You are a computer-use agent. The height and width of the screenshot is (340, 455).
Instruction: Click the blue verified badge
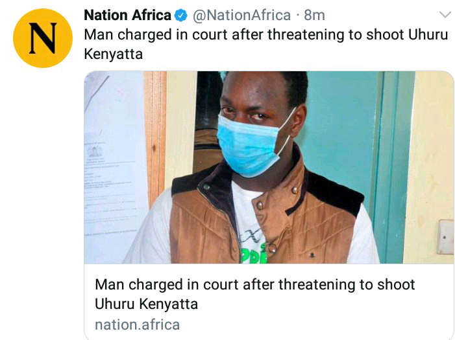coord(181,16)
